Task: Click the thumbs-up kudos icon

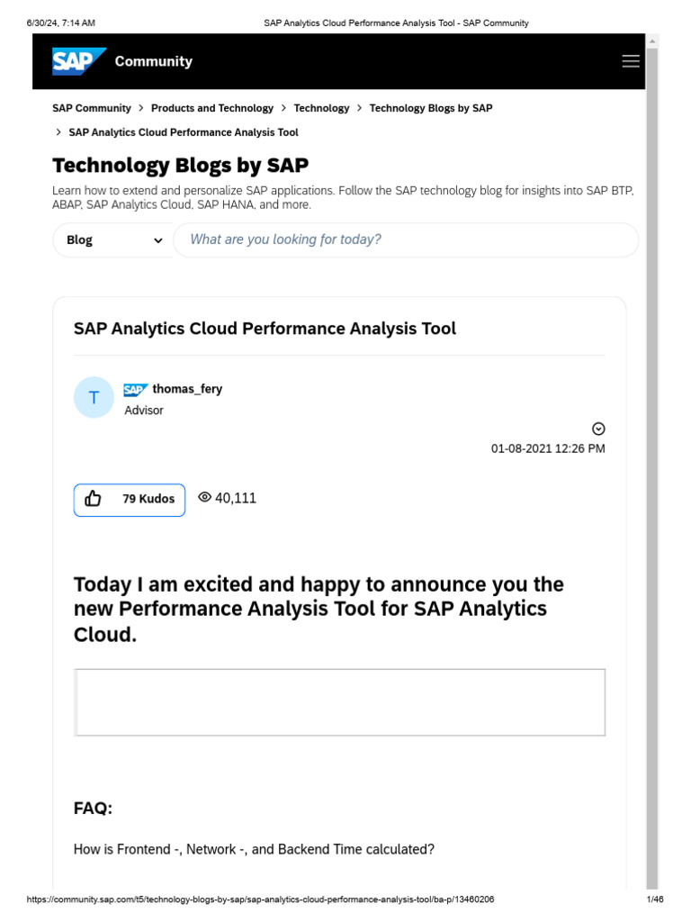Action: (x=93, y=499)
